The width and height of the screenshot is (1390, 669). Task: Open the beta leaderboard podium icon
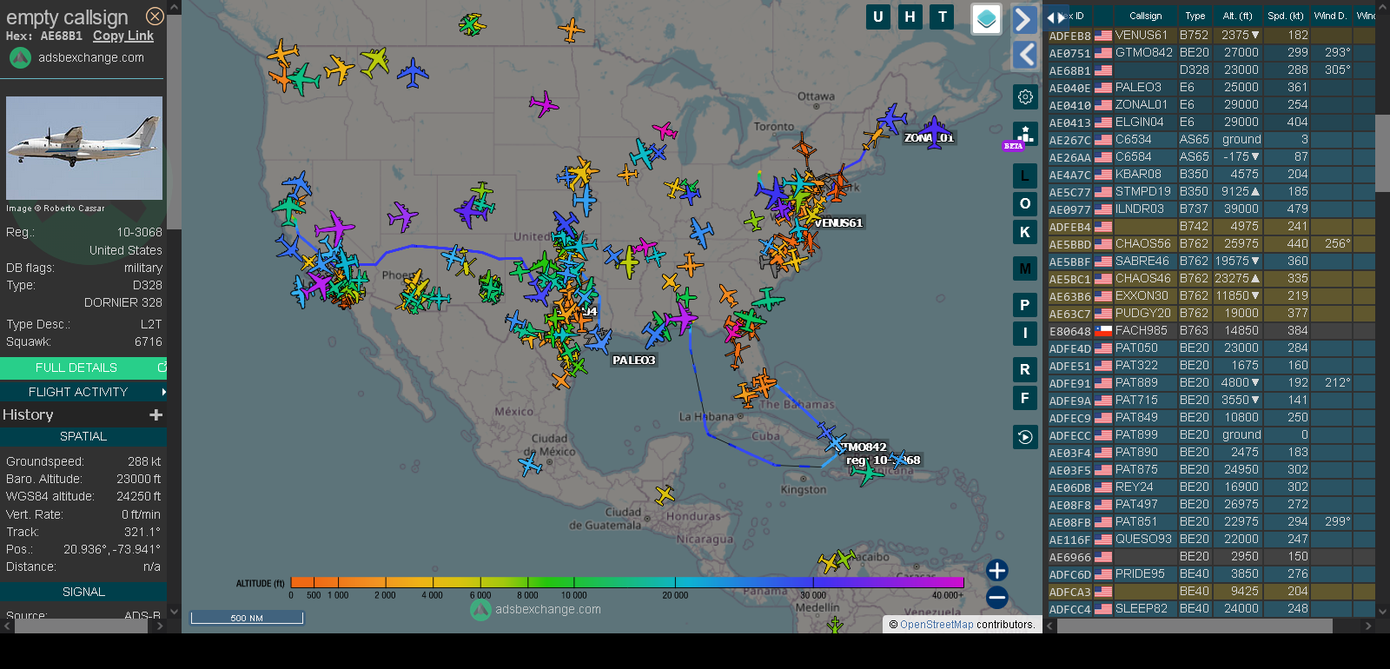pos(1025,133)
